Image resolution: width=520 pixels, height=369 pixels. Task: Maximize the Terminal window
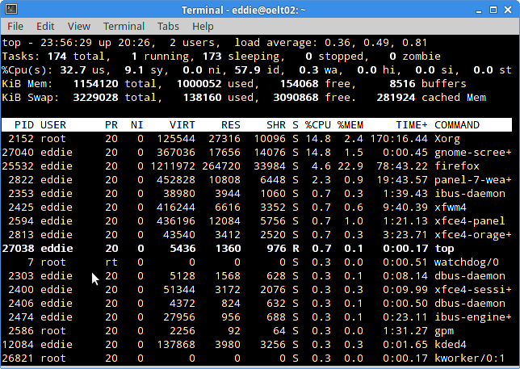[x=493, y=10]
